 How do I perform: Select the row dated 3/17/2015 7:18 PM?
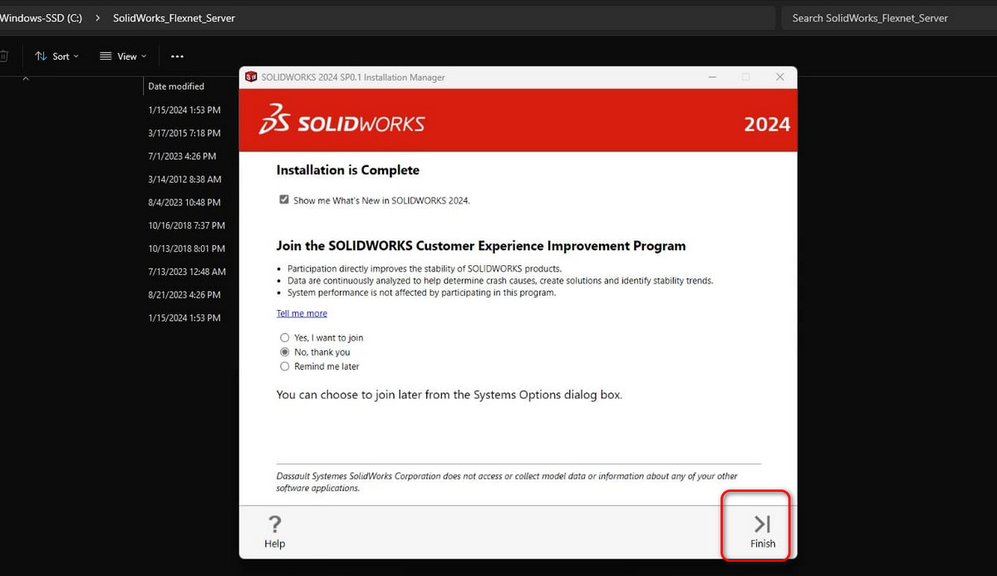tap(184, 133)
